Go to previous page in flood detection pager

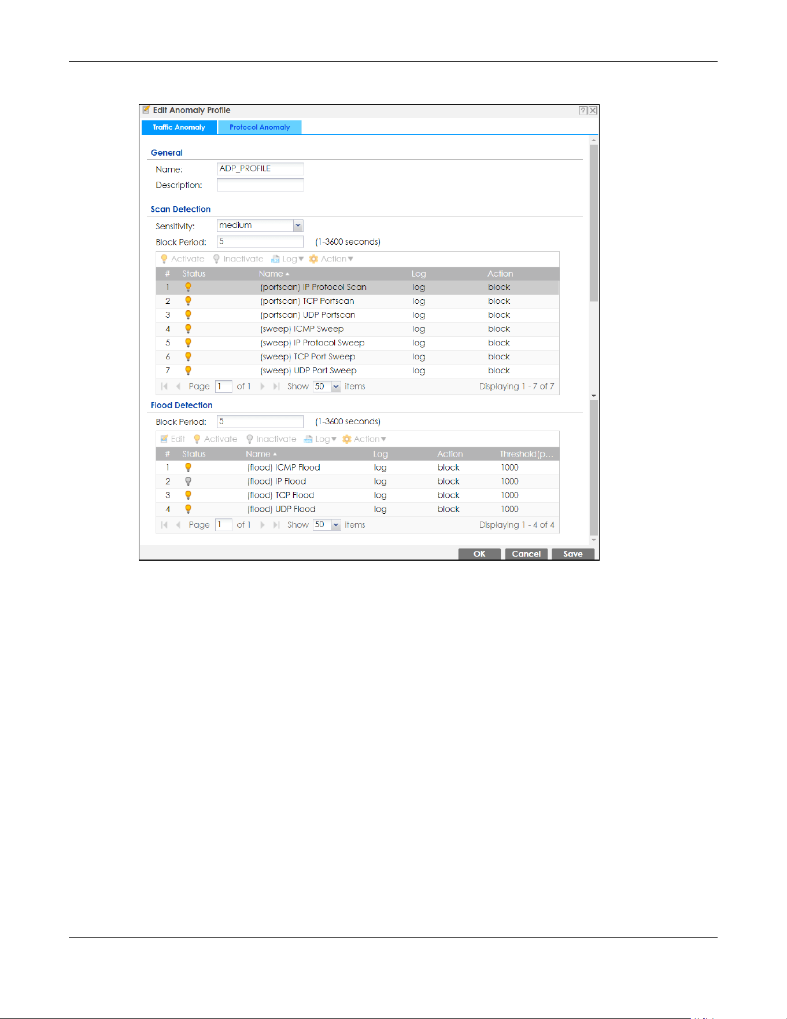point(178,525)
